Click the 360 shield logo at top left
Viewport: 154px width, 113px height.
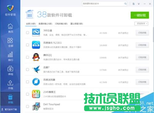click(10, 8)
